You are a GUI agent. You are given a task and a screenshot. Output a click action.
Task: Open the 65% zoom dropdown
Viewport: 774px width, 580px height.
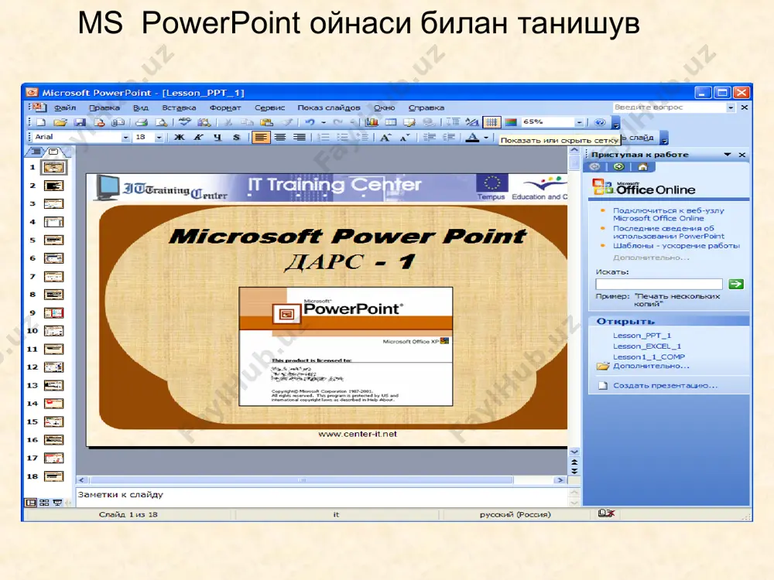coord(580,122)
